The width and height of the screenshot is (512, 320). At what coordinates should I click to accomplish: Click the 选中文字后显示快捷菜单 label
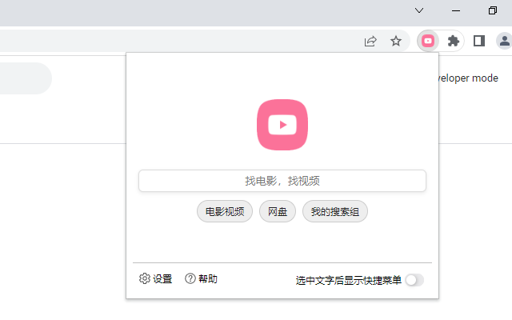(349, 281)
